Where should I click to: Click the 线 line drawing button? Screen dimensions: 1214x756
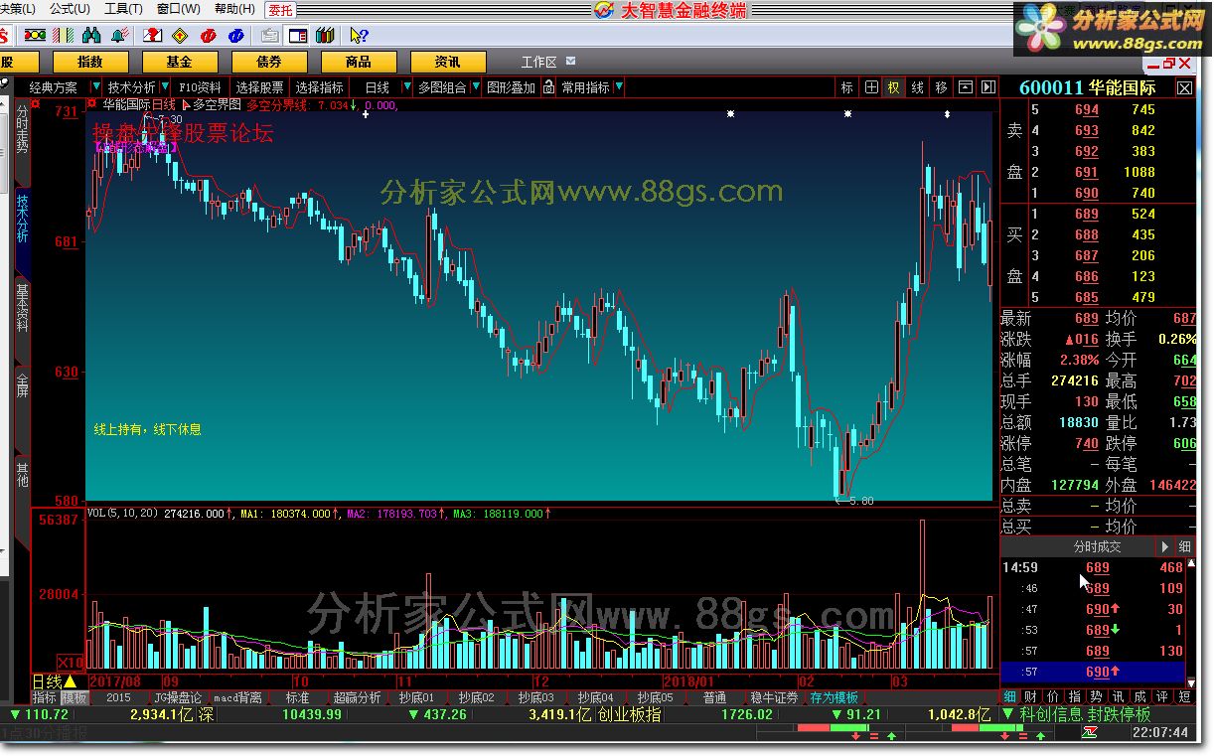coord(918,87)
